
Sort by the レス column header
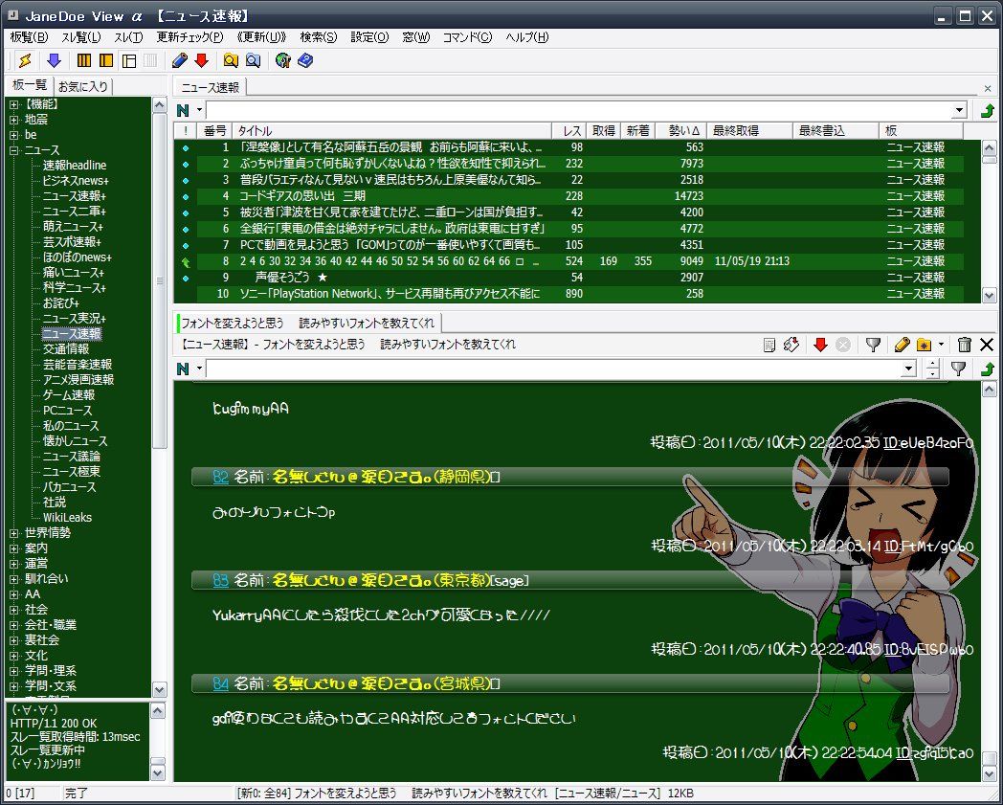click(571, 130)
